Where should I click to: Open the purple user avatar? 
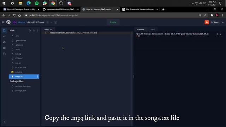pyautogui.click(x=14, y=22)
